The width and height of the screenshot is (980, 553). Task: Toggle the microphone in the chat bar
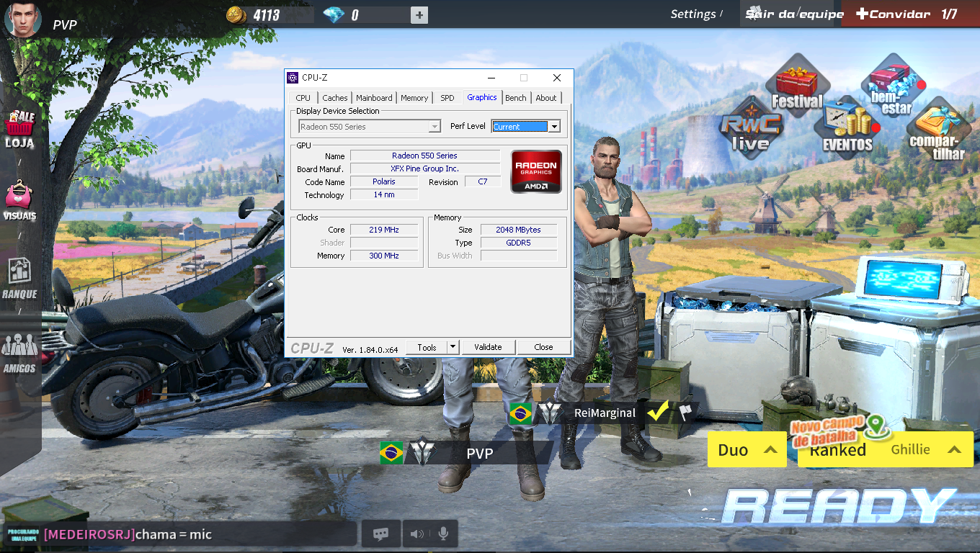pyautogui.click(x=443, y=534)
